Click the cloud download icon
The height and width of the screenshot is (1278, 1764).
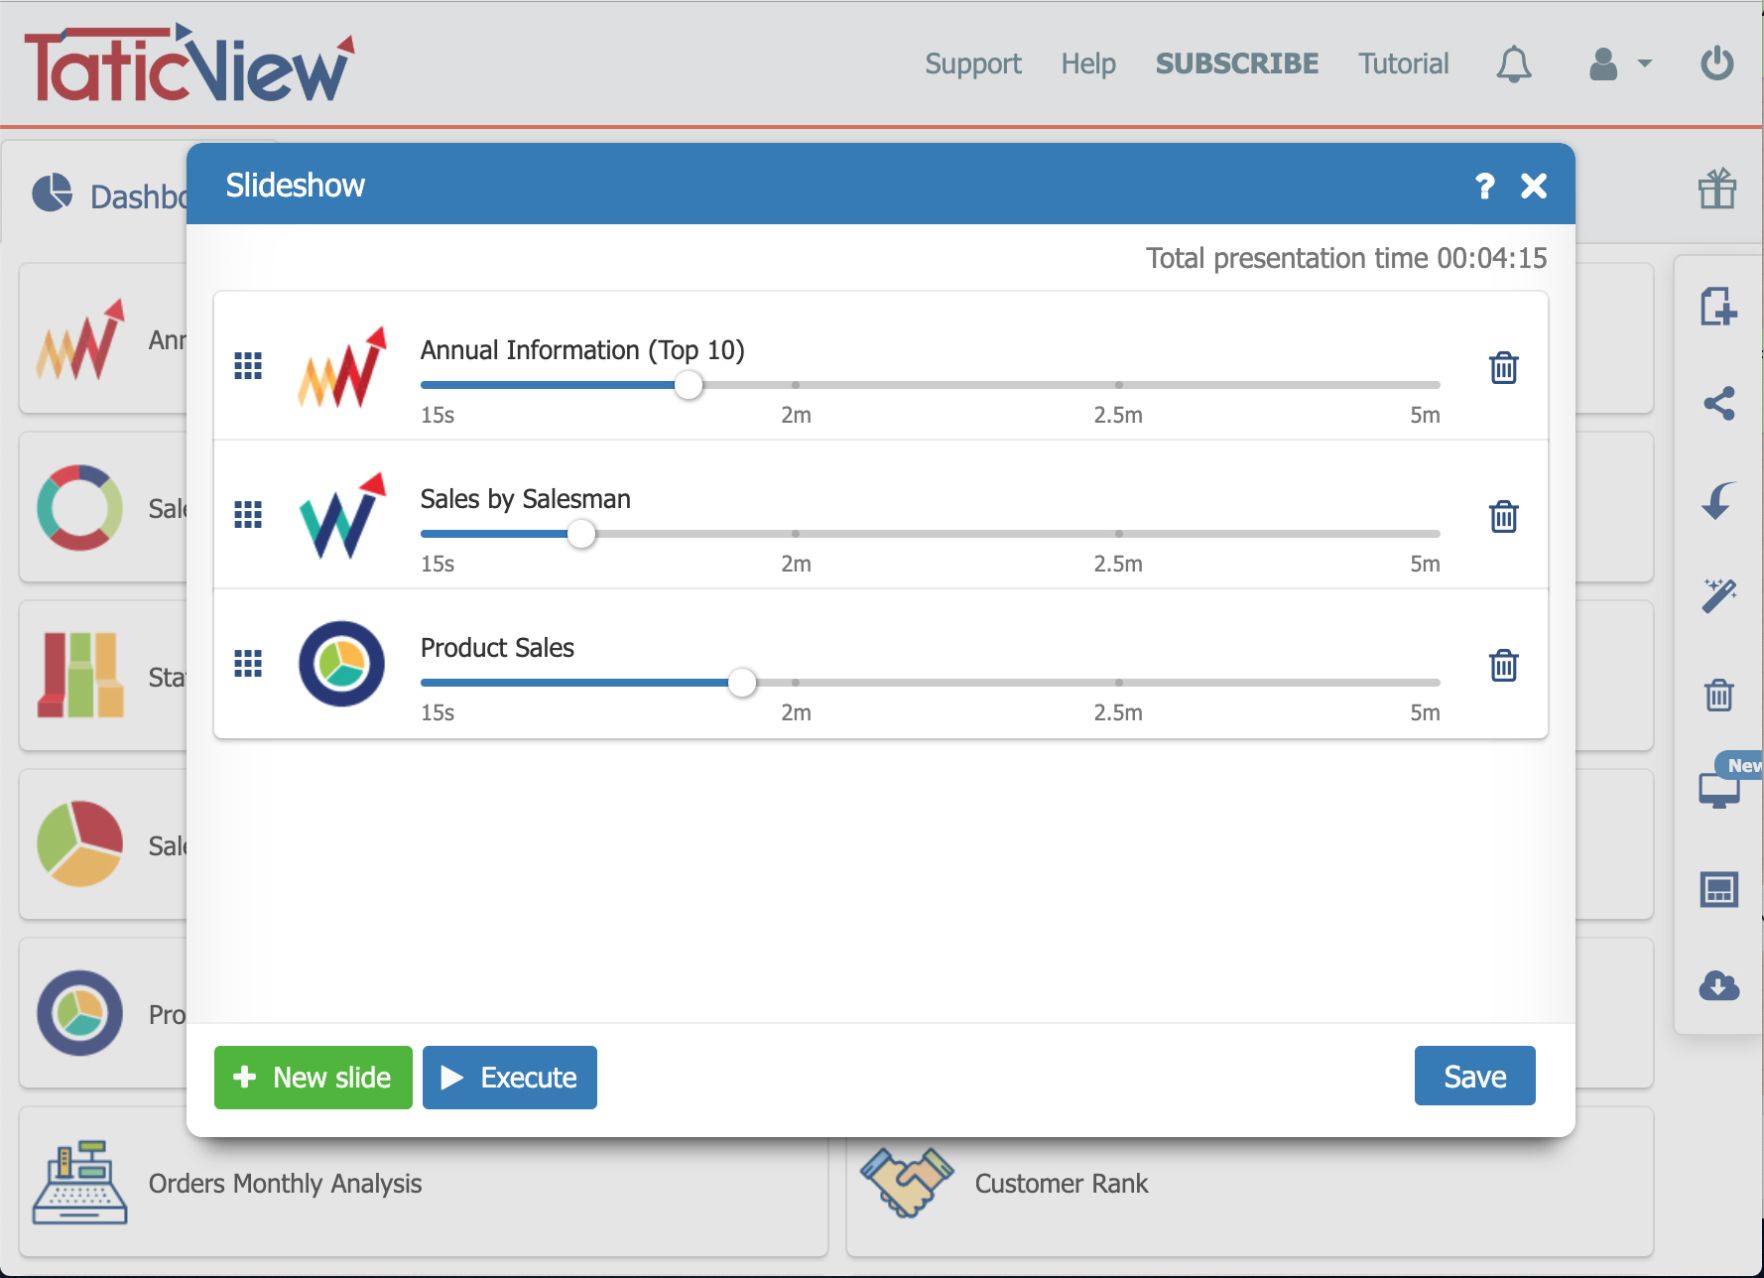(1718, 985)
